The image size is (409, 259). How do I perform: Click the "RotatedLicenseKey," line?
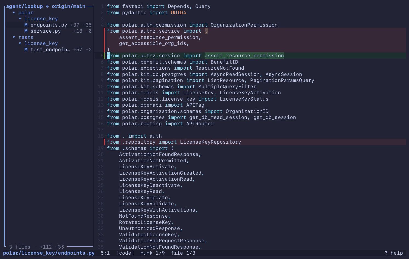point(146,222)
